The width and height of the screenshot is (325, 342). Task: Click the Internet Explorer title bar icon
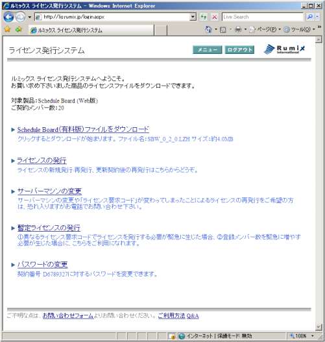6,6
